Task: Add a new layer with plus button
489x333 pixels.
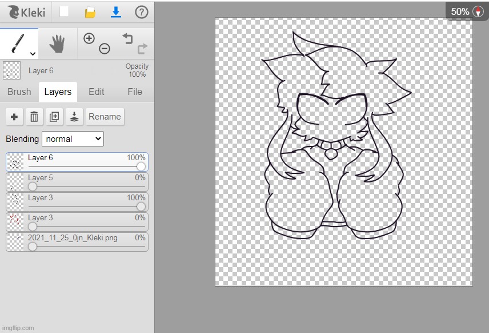Action: click(14, 117)
